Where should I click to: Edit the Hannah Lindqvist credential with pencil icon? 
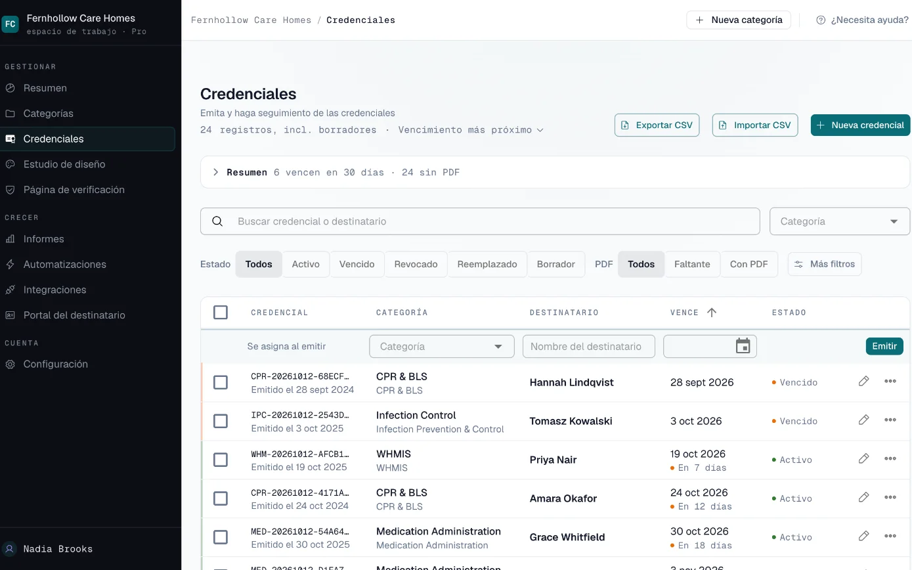pyautogui.click(x=863, y=382)
